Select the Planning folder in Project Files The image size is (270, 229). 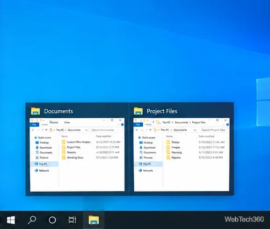pyautogui.click(x=174, y=152)
